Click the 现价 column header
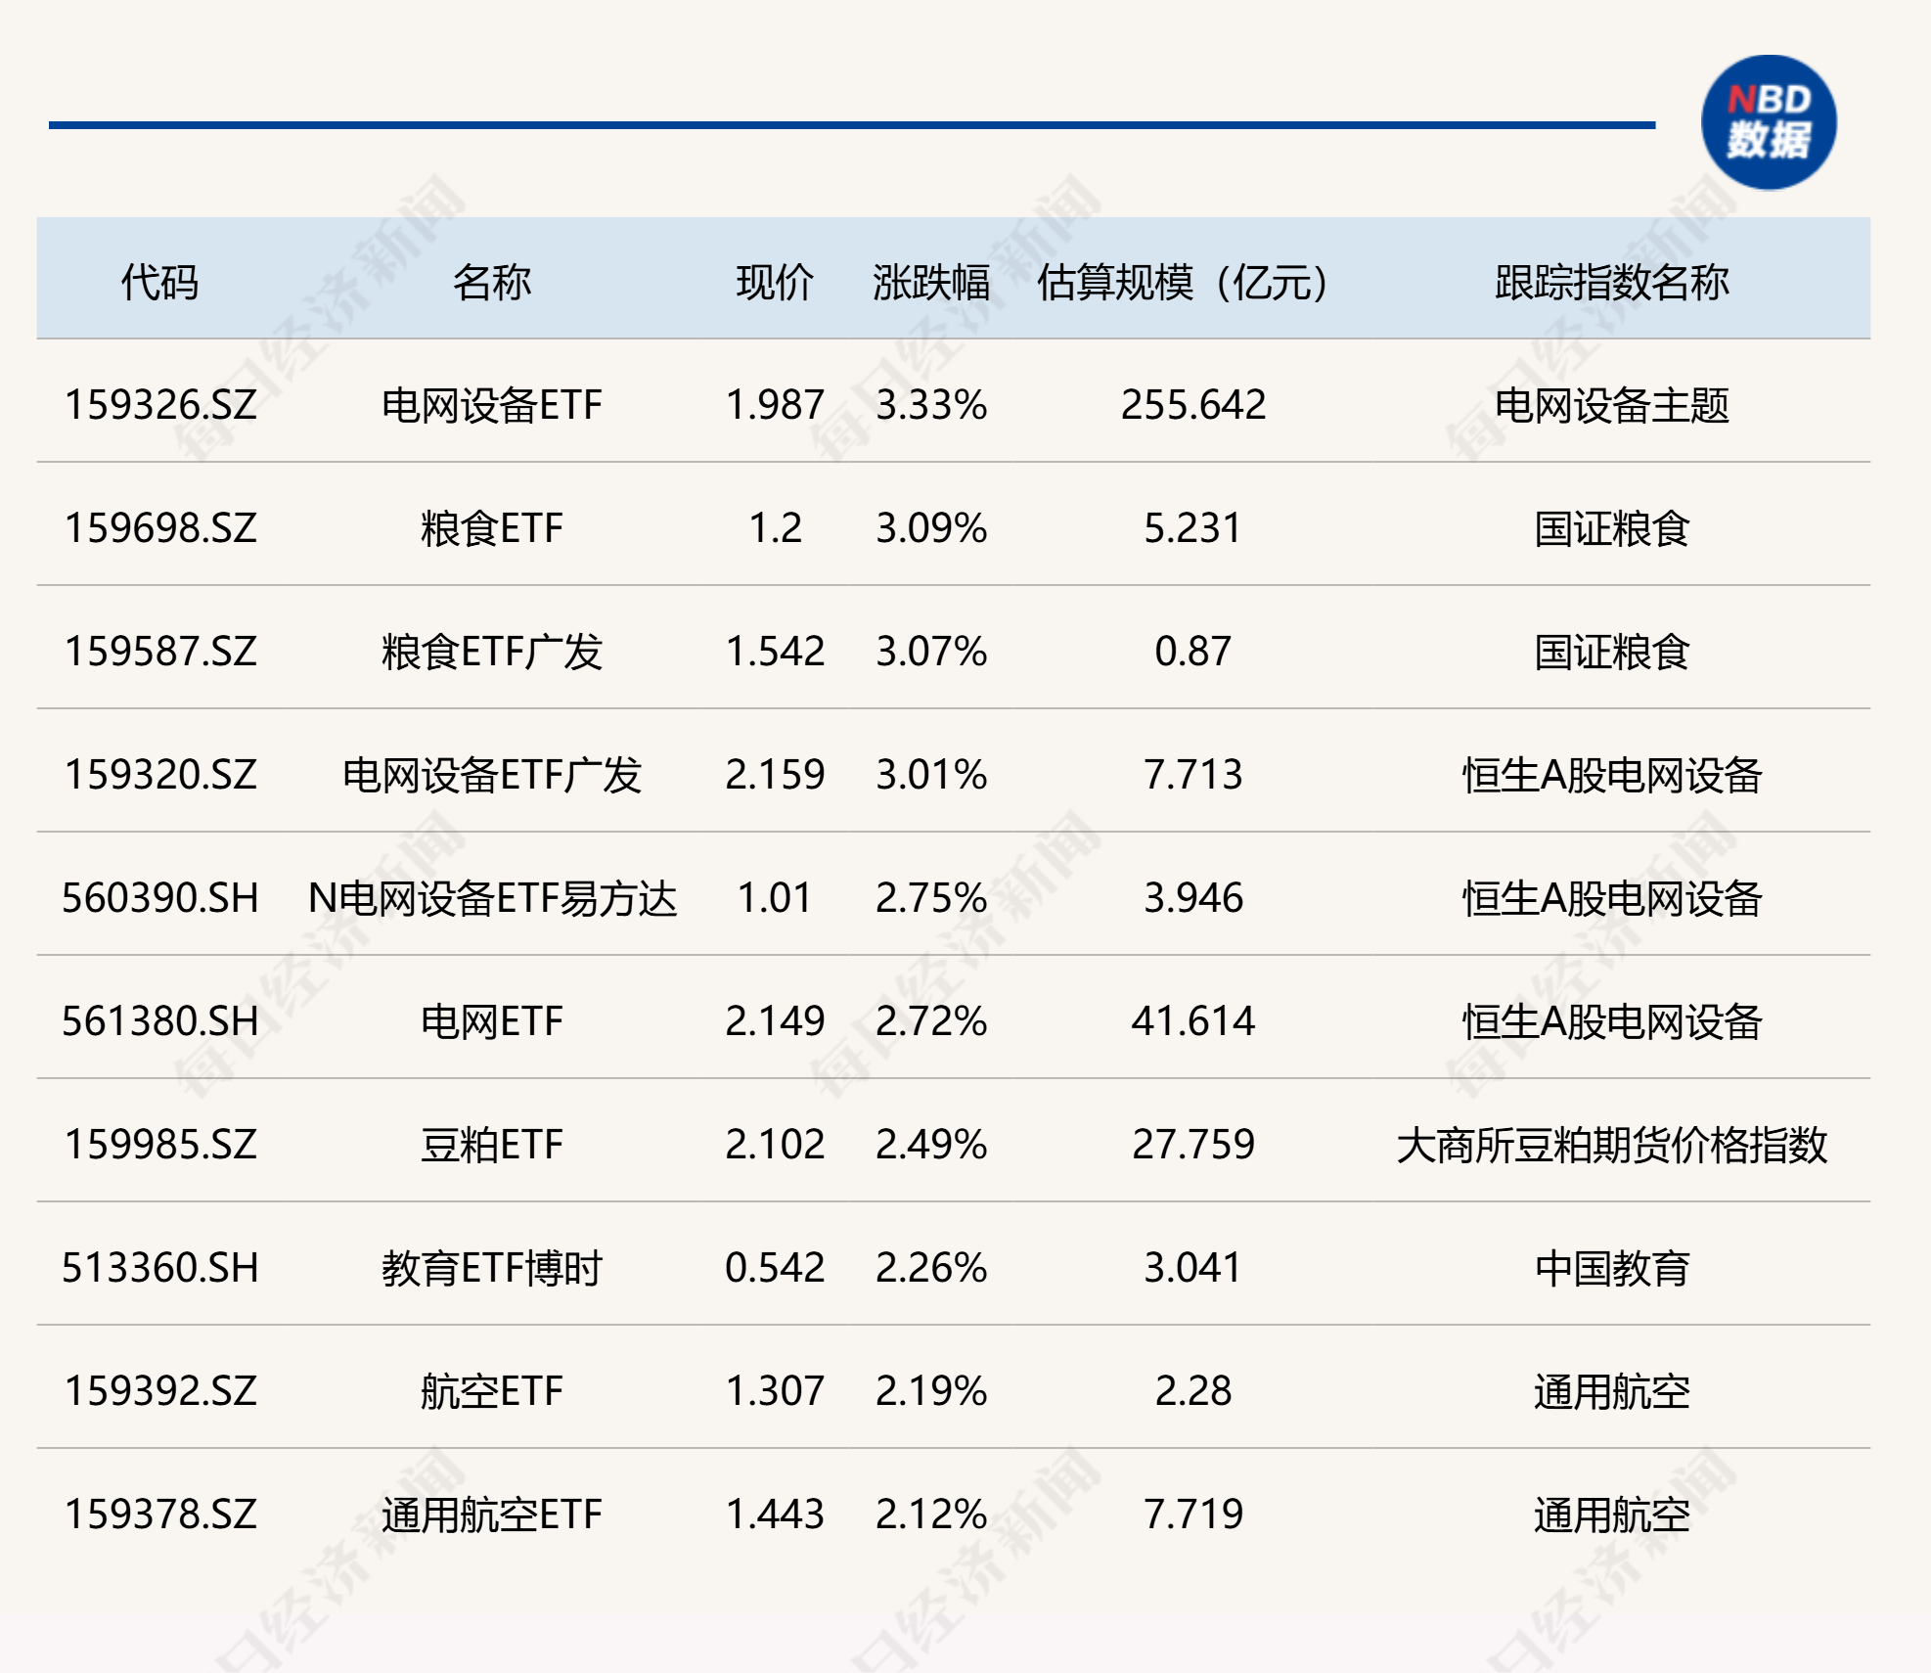This screenshot has height=1673, width=1931. coord(775,283)
